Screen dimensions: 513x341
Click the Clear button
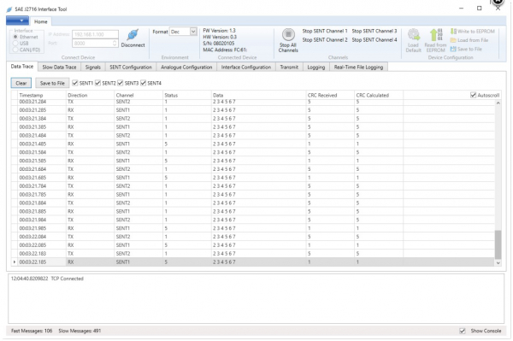click(x=21, y=83)
